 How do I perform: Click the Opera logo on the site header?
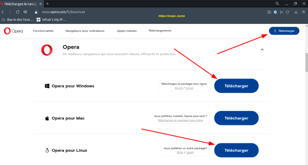(13, 31)
